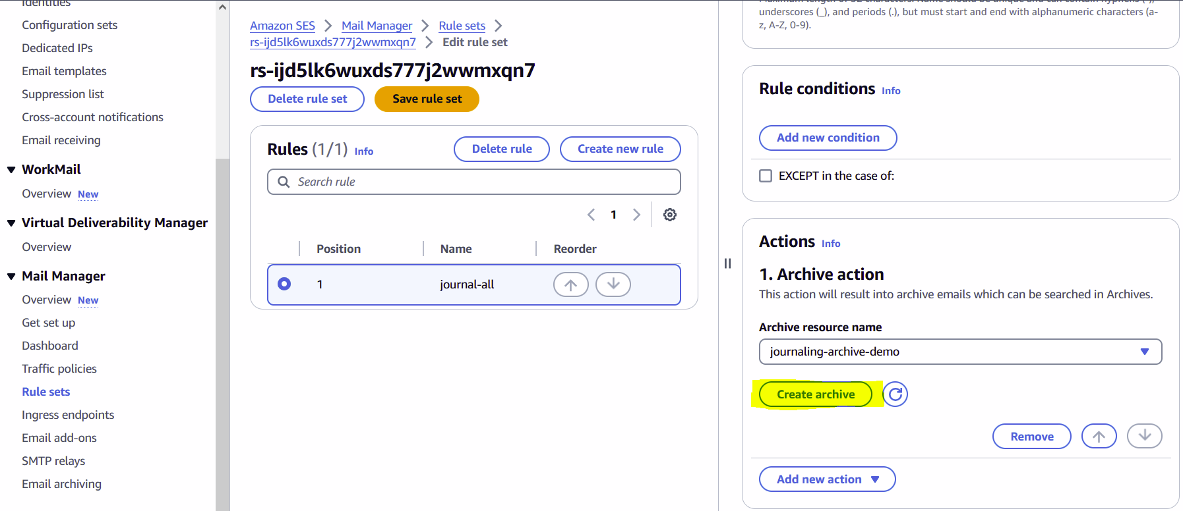Open Traffic policies page
Viewport: 1183px width, 511px height.
tap(59, 369)
